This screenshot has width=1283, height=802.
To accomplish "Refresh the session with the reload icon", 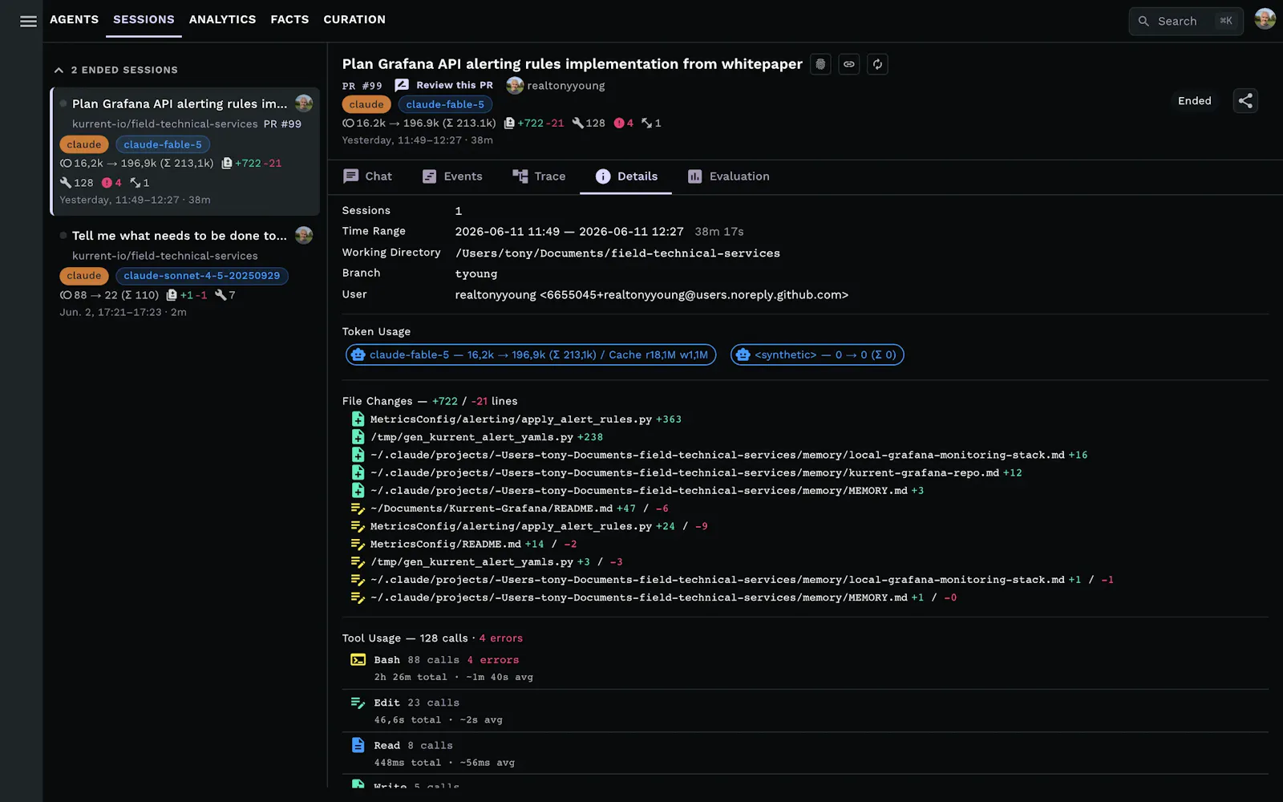I will point(877,64).
